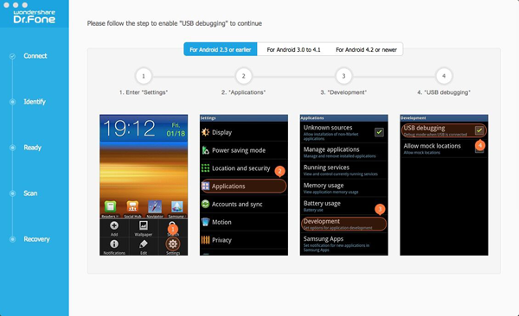The height and width of the screenshot is (316, 519).
Task: Click the Notifications info icon on phone
Action: point(114,244)
